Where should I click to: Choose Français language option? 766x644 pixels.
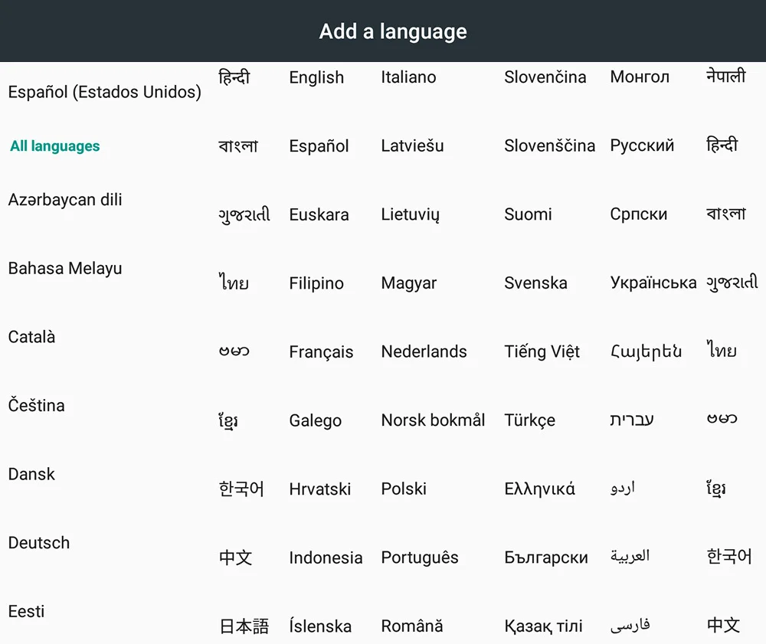pyautogui.click(x=321, y=352)
